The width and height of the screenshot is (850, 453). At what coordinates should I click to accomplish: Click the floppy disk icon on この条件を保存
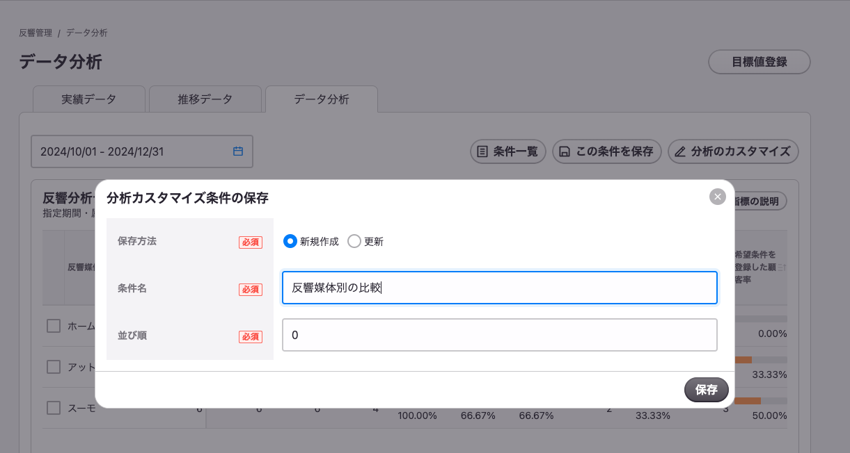[565, 151]
